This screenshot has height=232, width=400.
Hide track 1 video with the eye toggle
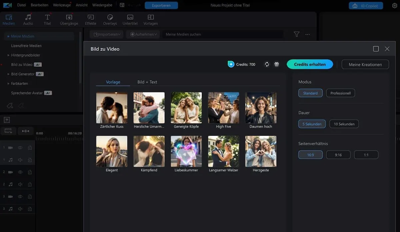click(20, 147)
